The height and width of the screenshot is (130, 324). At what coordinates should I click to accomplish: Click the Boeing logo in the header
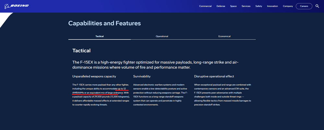click(17, 6)
